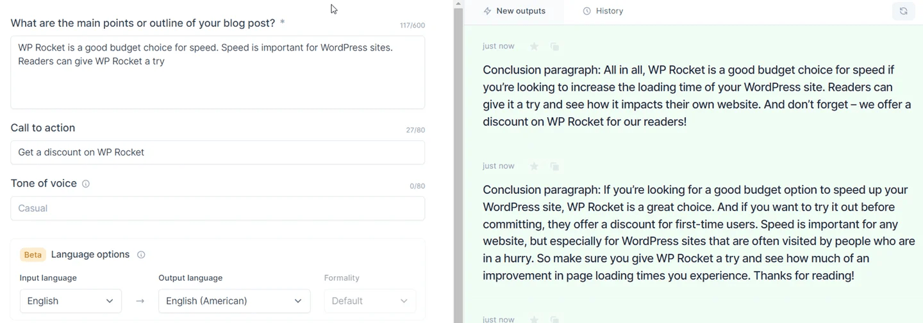The width and height of the screenshot is (923, 323).
Task: Switch to the New outputs tab
Action: pyautogui.click(x=514, y=11)
